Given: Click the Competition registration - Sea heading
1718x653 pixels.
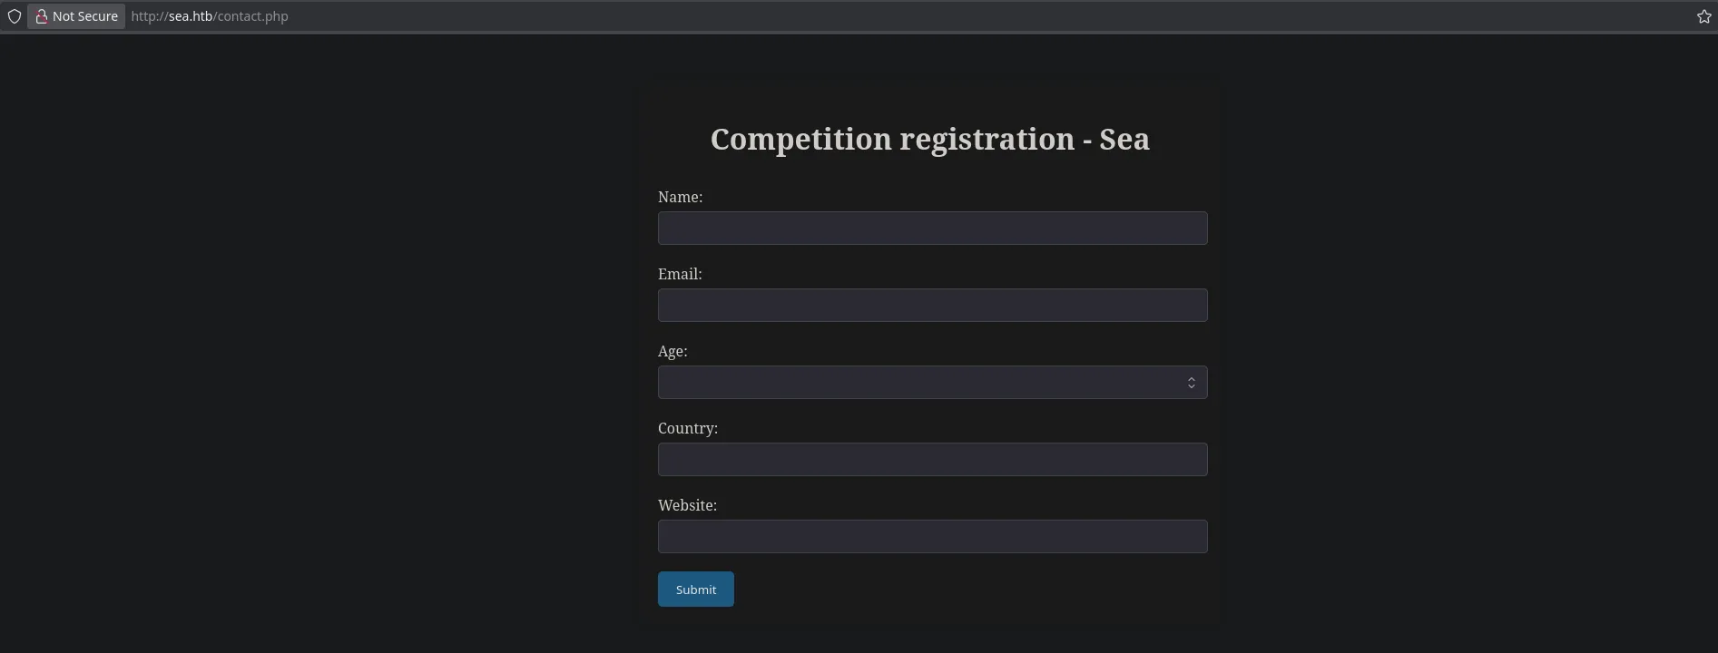Looking at the screenshot, I should click(929, 139).
